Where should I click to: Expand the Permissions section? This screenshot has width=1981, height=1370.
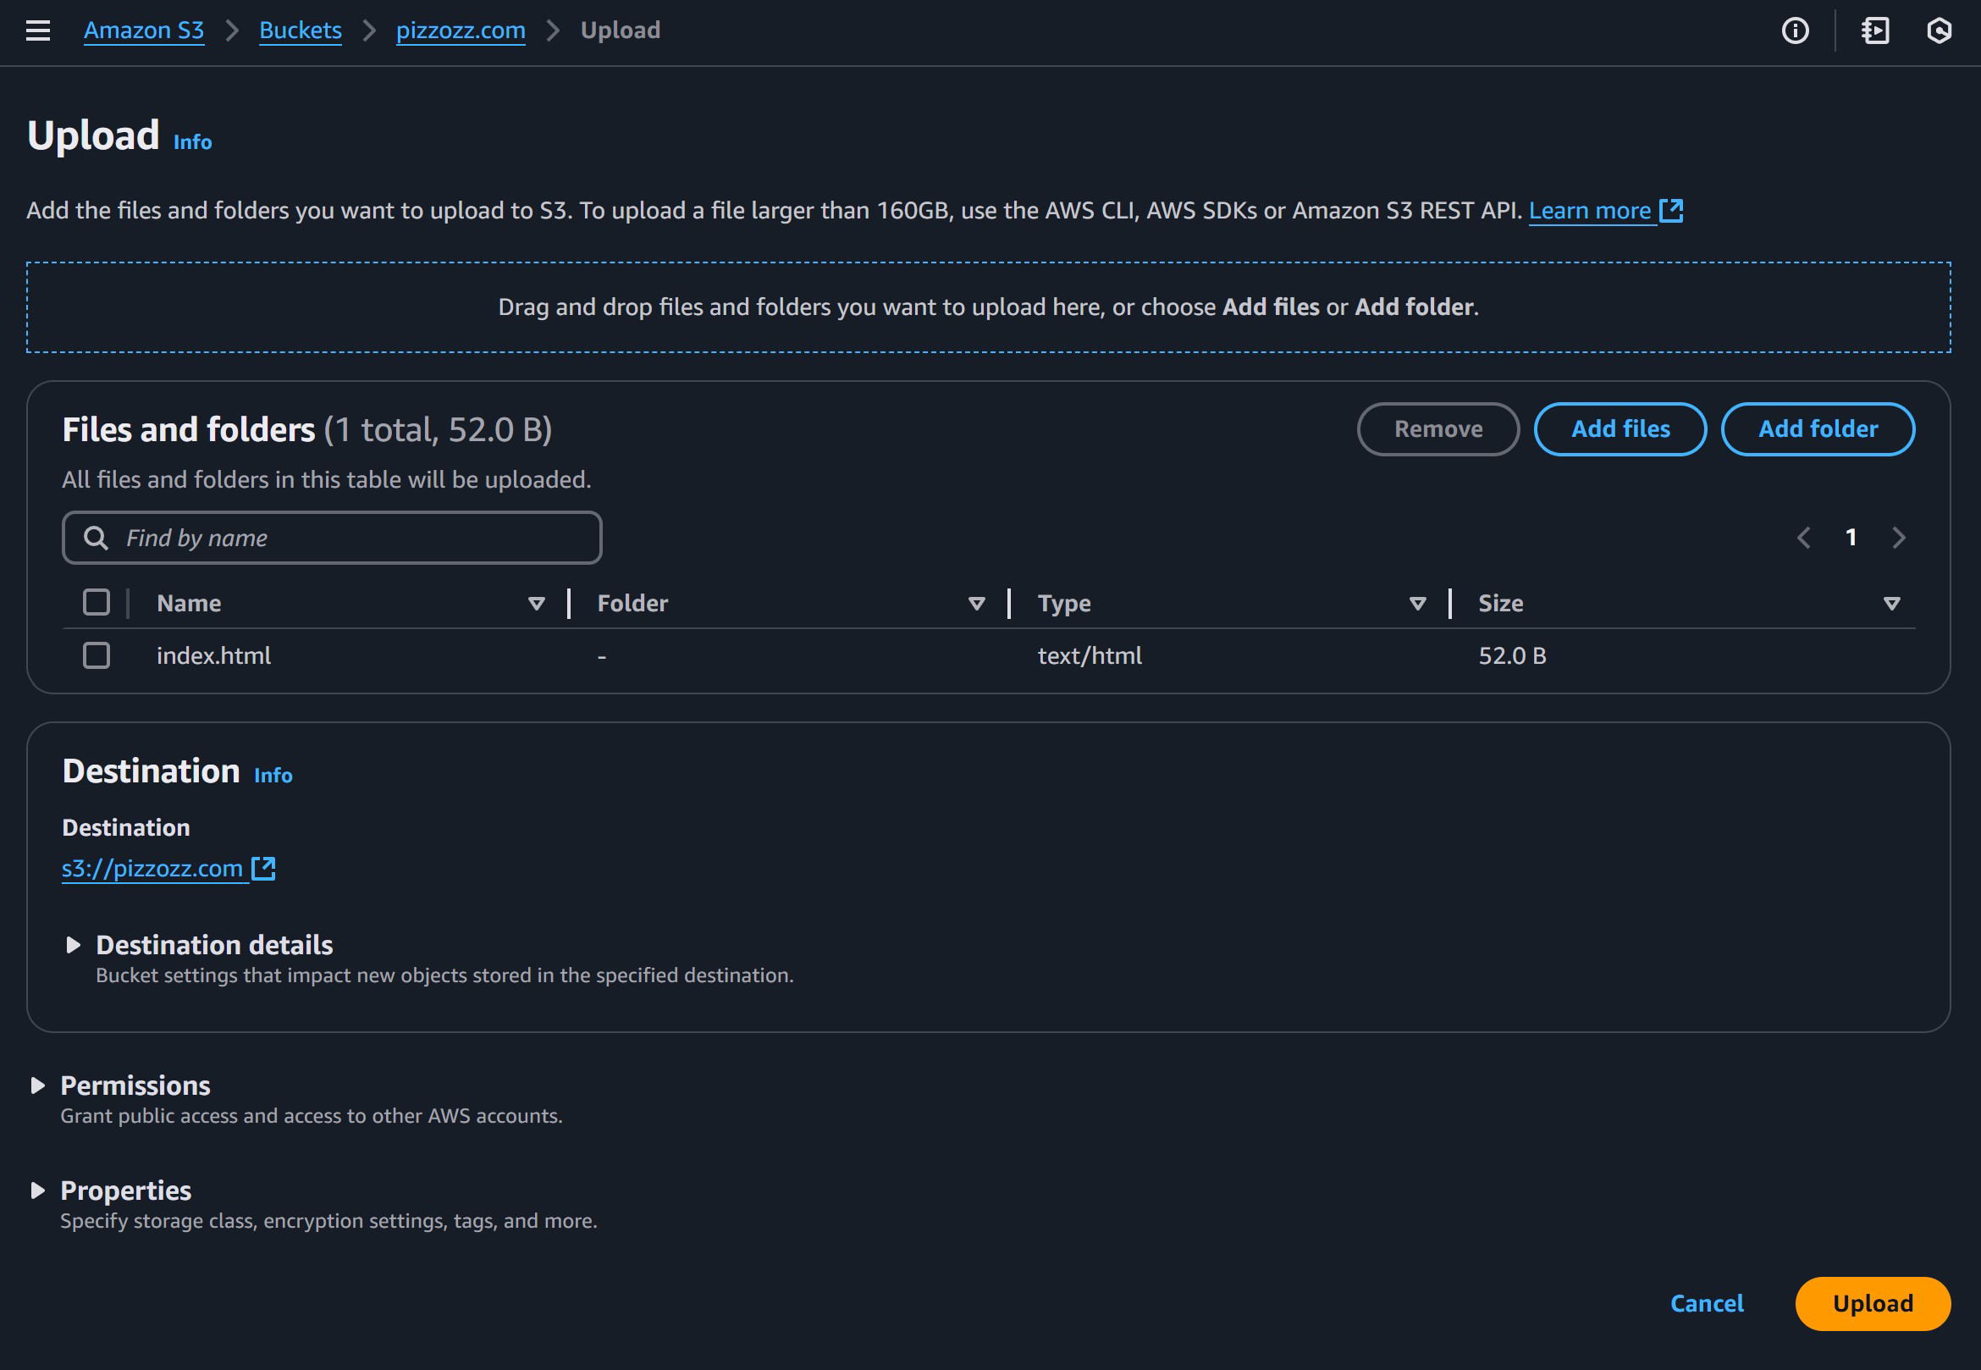click(38, 1086)
